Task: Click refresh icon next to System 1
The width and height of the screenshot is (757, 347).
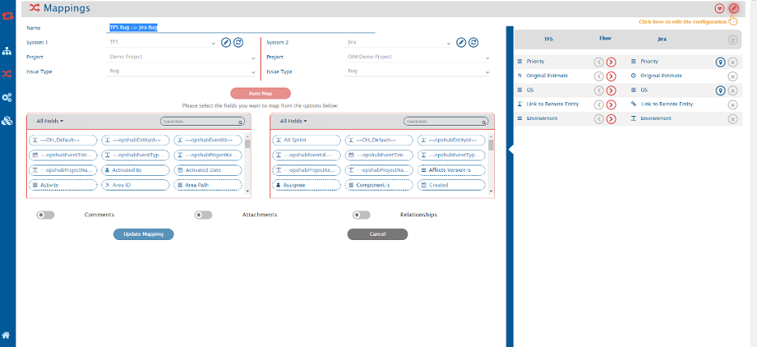Action: point(238,42)
